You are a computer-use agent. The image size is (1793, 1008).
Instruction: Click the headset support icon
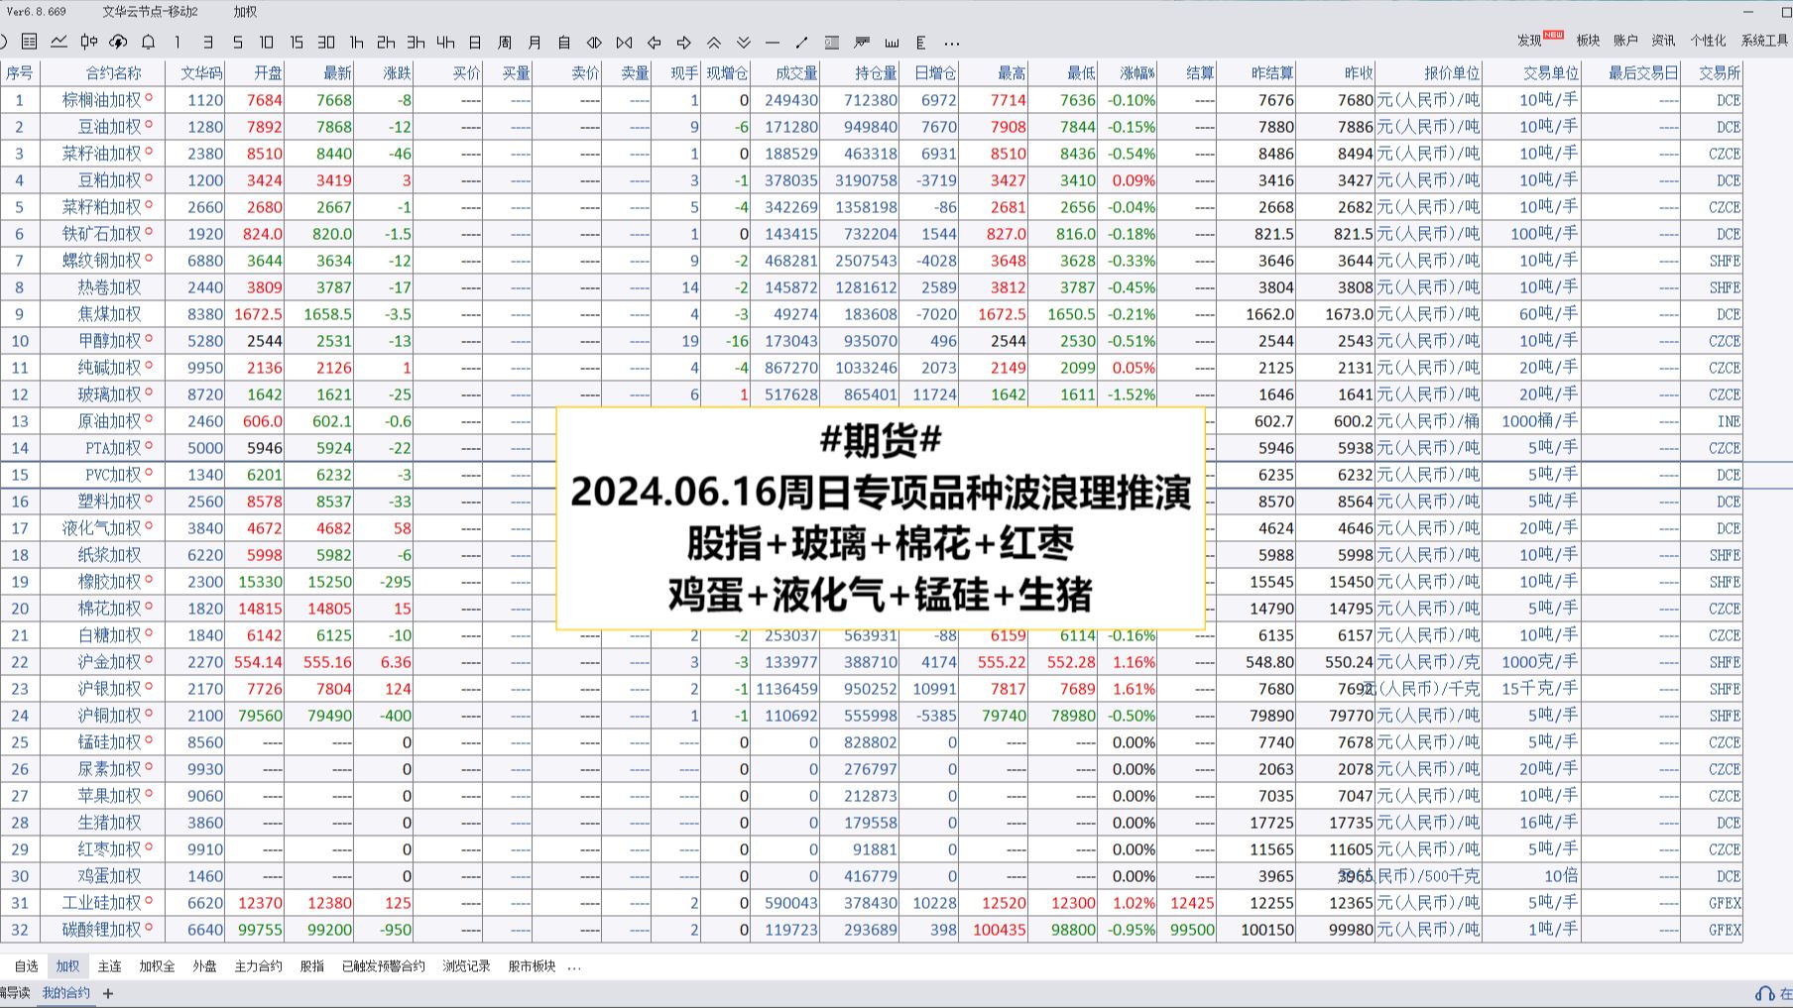point(1764,993)
